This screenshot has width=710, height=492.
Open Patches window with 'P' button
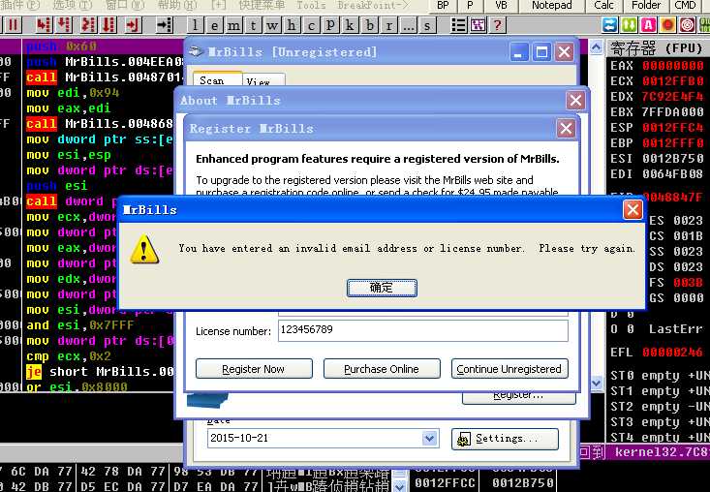(x=330, y=25)
